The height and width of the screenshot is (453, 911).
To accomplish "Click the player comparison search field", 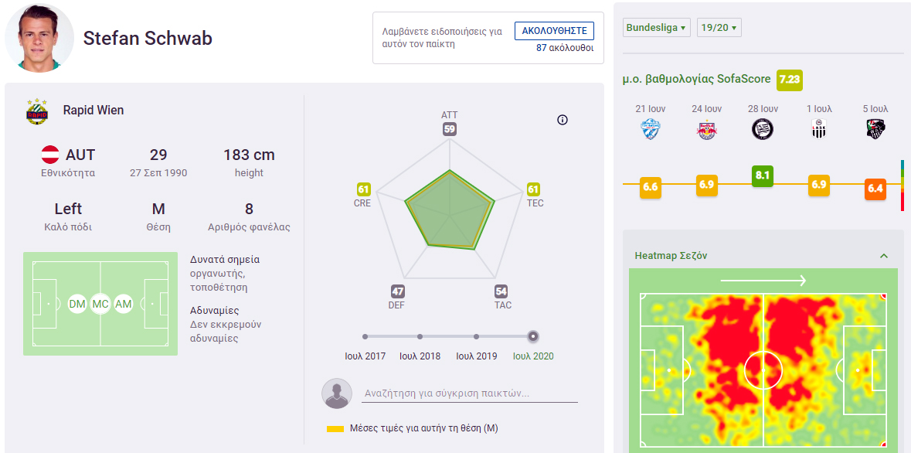I will click(470, 393).
